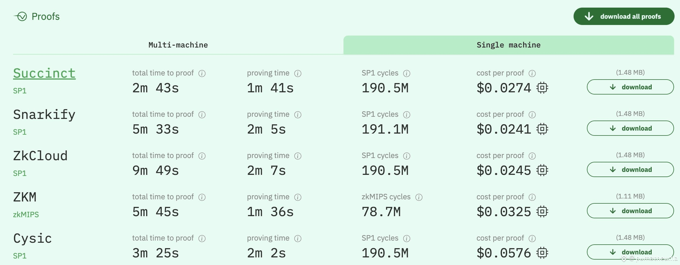680x265 pixels.
Task: Download the Cysic proof
Action: point(630,252)
